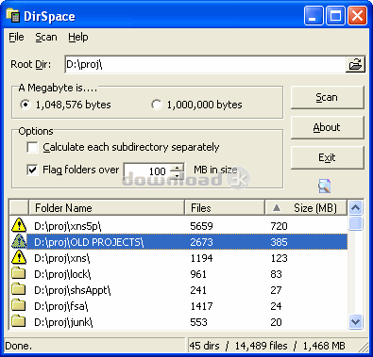Click warning icon of D:\proj\xns\ row
Screen dimensions: 373x357
click(x=19, y=257)
